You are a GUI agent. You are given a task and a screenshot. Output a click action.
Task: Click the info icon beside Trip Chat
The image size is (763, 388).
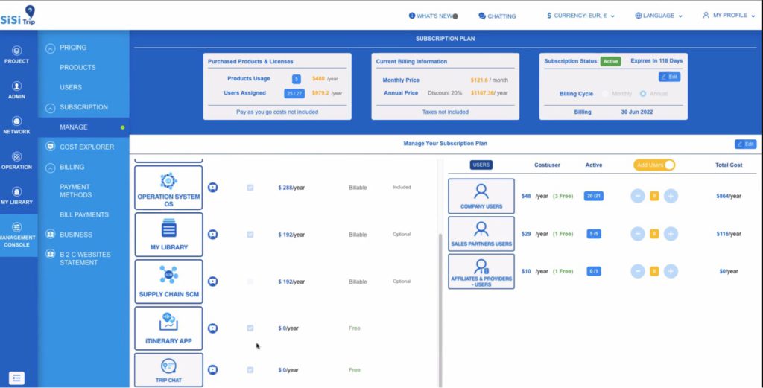click(x=212, y=370)
